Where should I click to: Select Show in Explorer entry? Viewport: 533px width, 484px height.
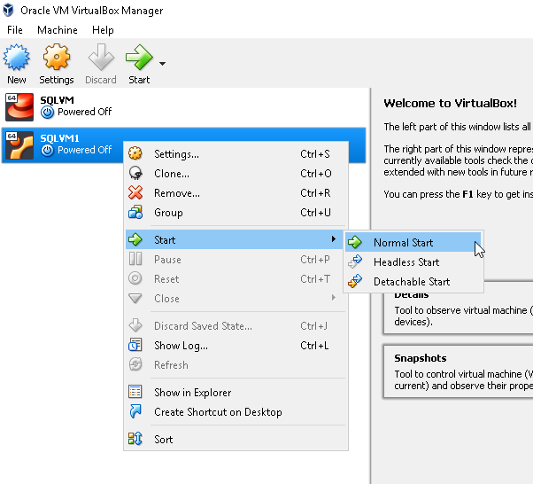[192, 393]
